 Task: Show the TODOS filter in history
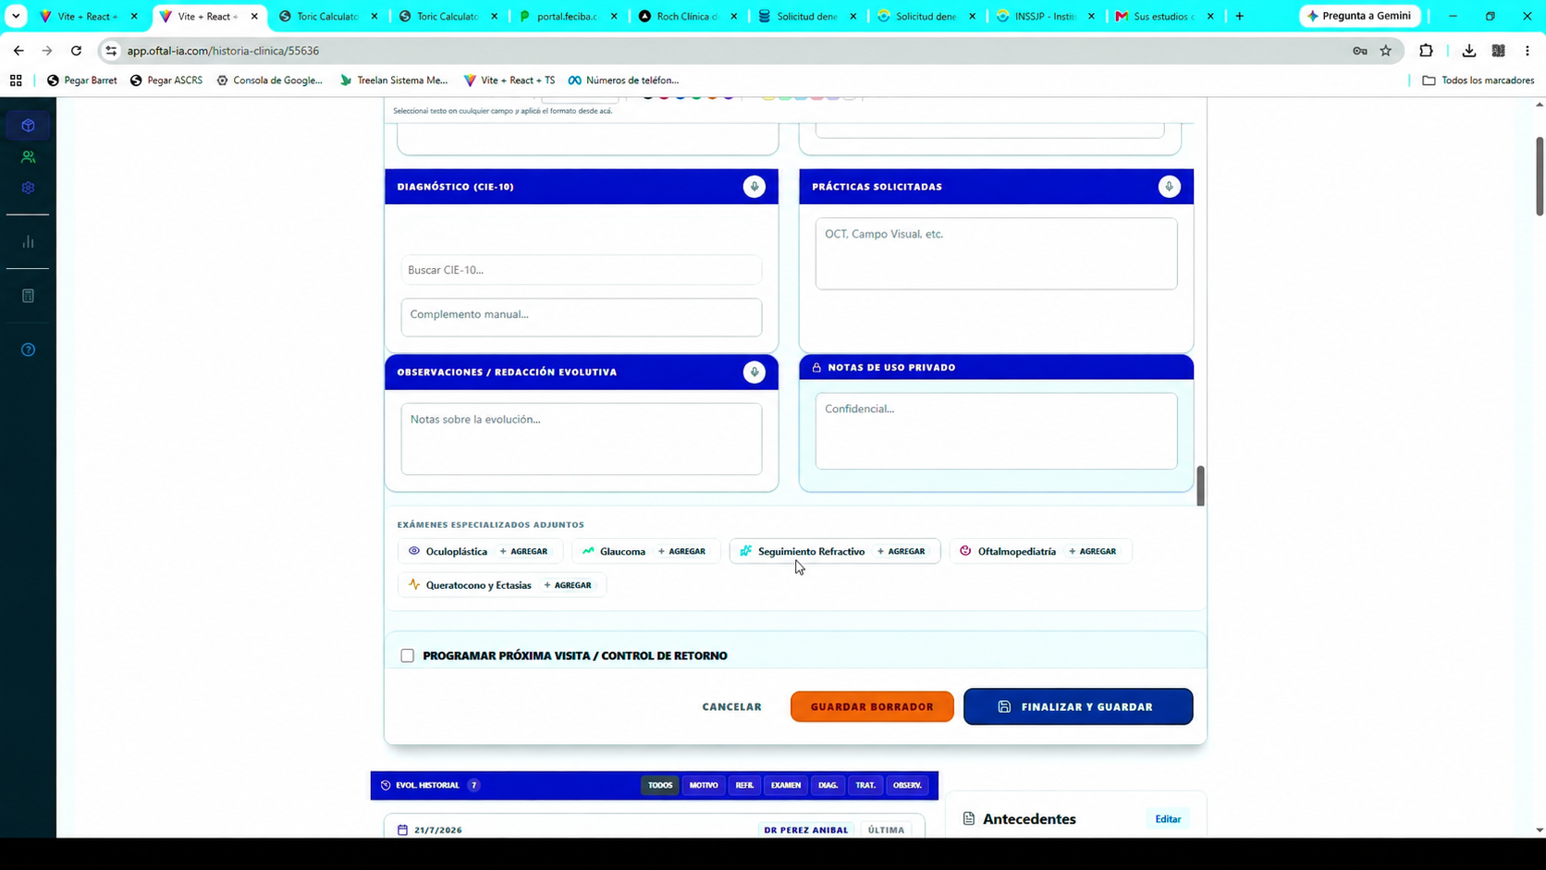tap(660, 785)
